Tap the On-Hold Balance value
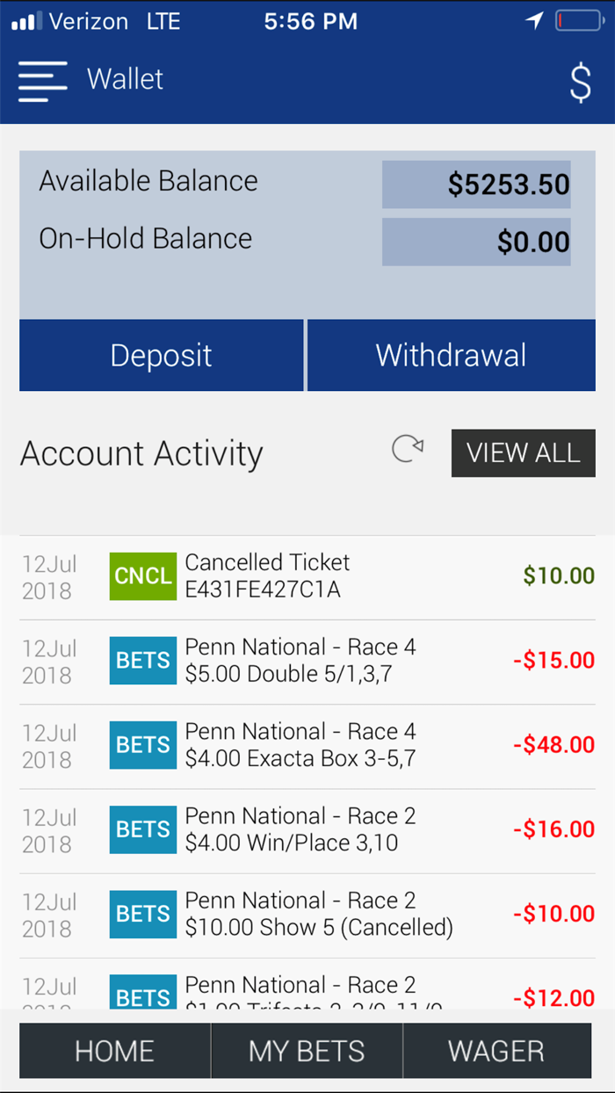615x1093 pixels. 476,242
